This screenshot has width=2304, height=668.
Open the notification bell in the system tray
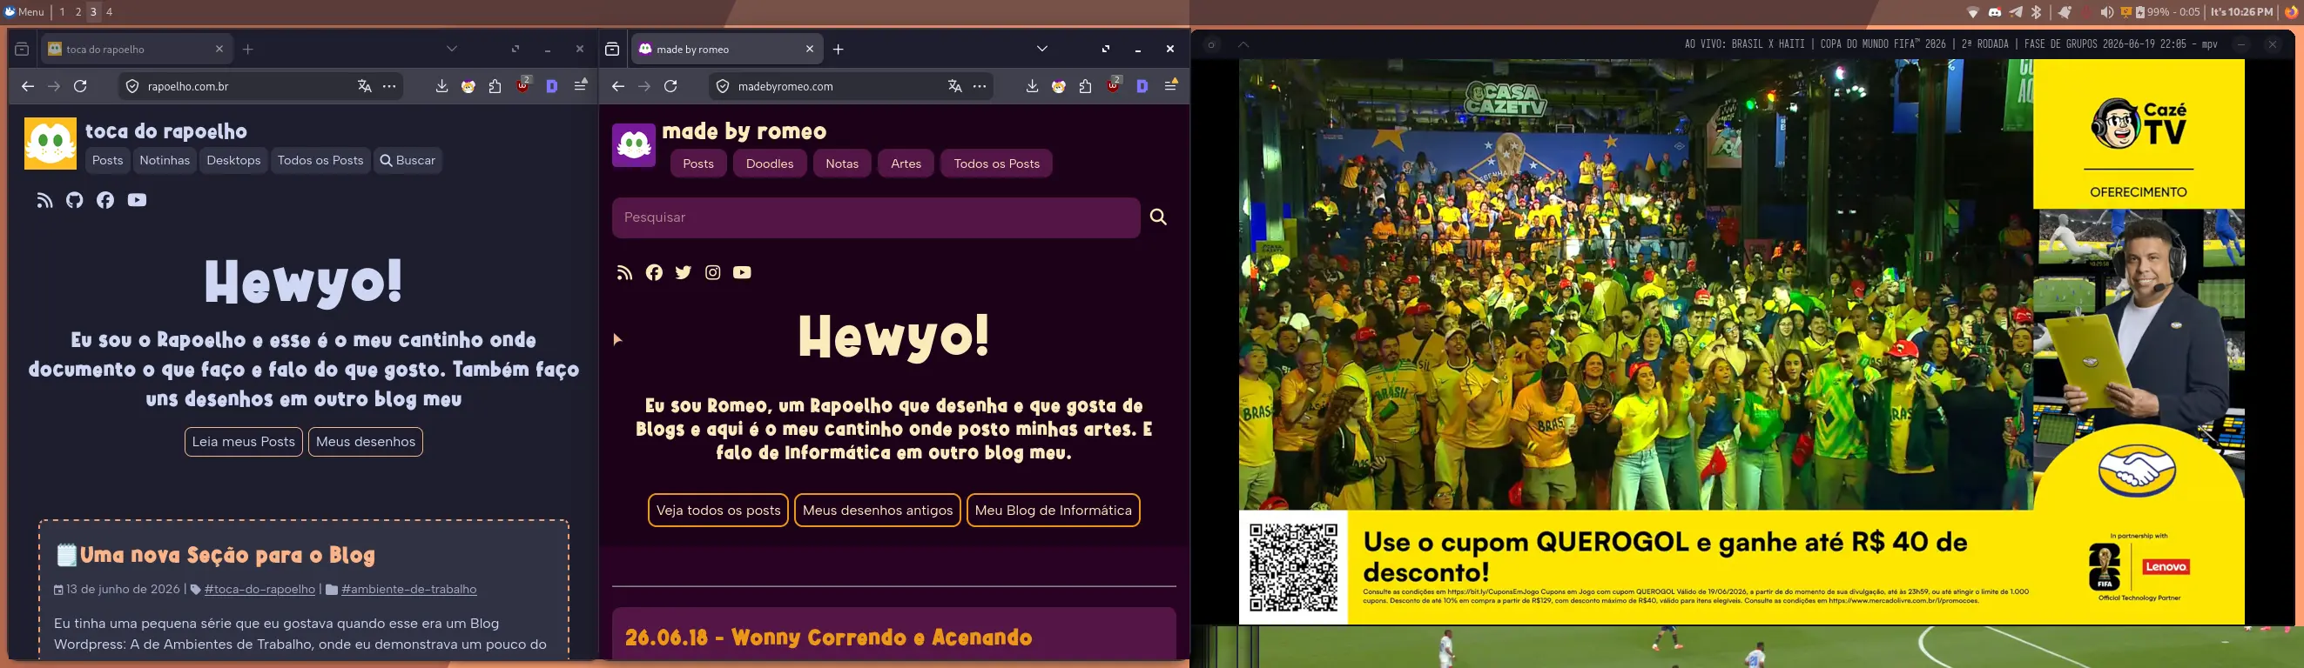coord(2065,12)
